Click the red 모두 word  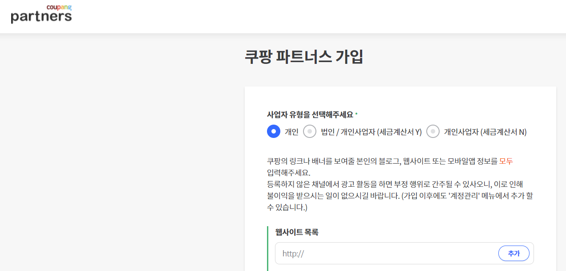tap(506, 161)
